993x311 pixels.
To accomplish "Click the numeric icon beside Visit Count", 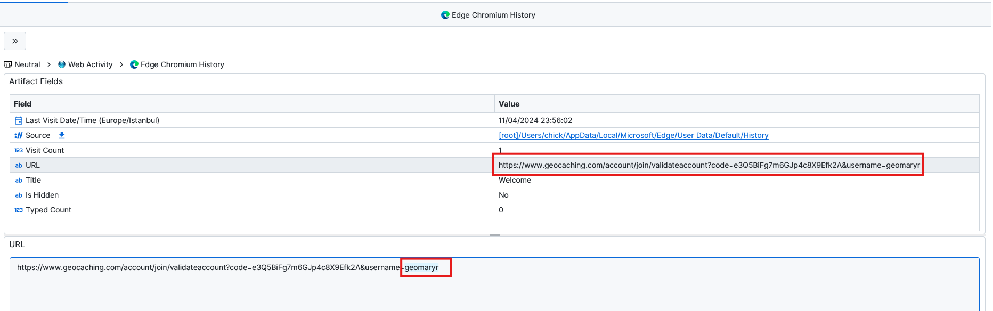I will coord(19,150).
